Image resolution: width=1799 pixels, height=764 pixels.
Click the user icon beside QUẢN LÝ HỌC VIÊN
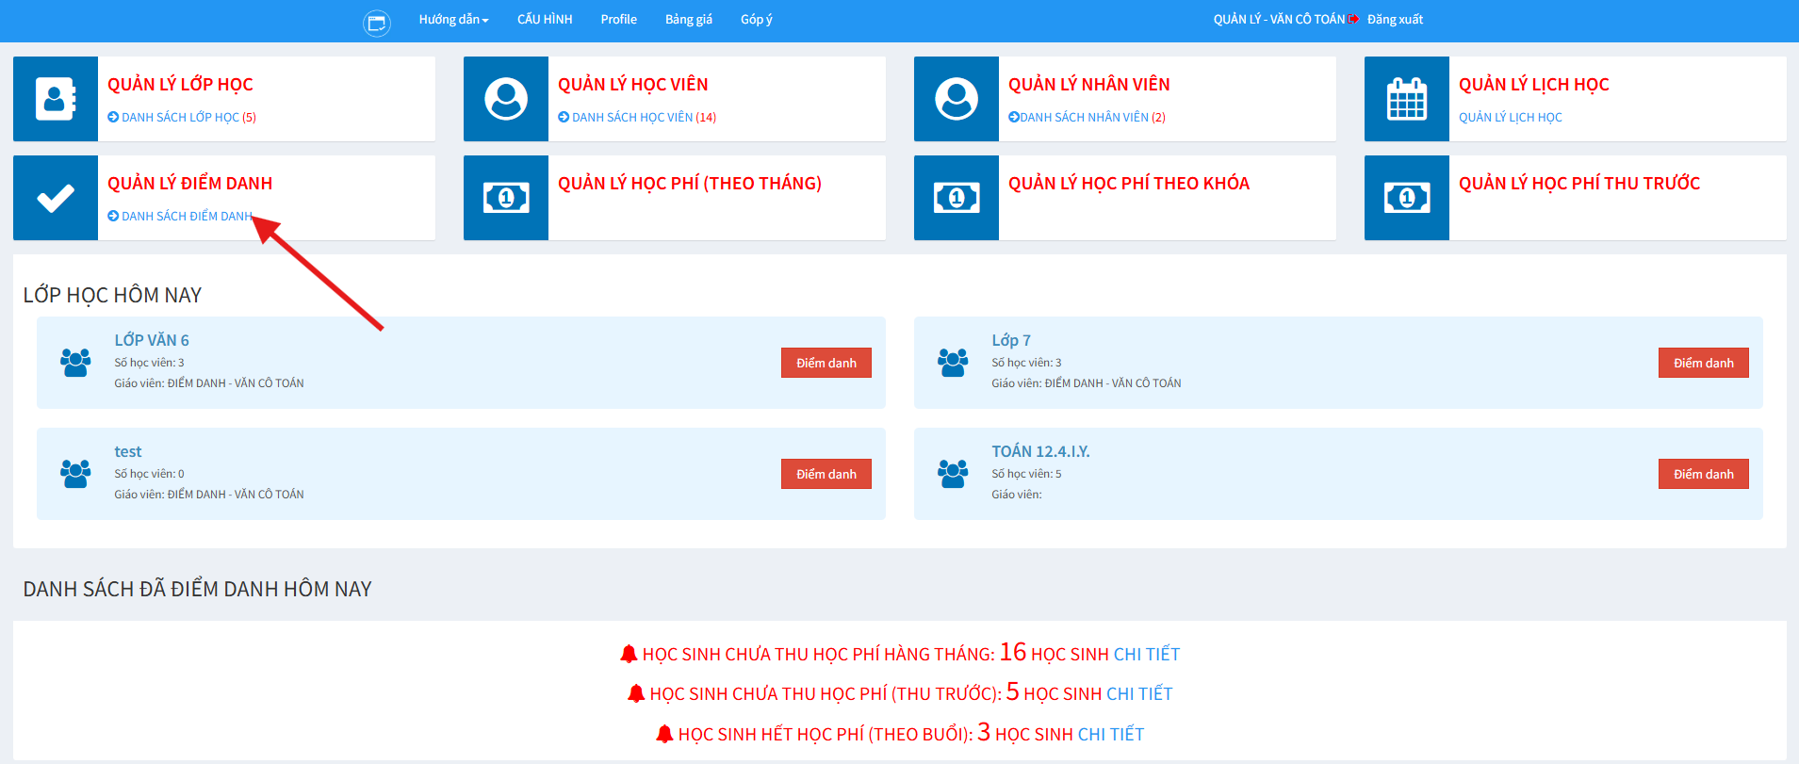pos(505,99)
